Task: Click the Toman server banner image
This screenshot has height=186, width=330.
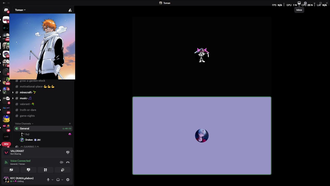Action: click(42, 47)
